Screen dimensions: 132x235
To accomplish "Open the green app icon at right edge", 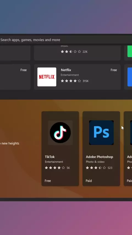I will click(130, 51).
